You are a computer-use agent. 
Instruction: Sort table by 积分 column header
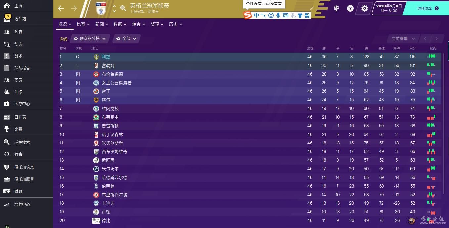(412, 48)
